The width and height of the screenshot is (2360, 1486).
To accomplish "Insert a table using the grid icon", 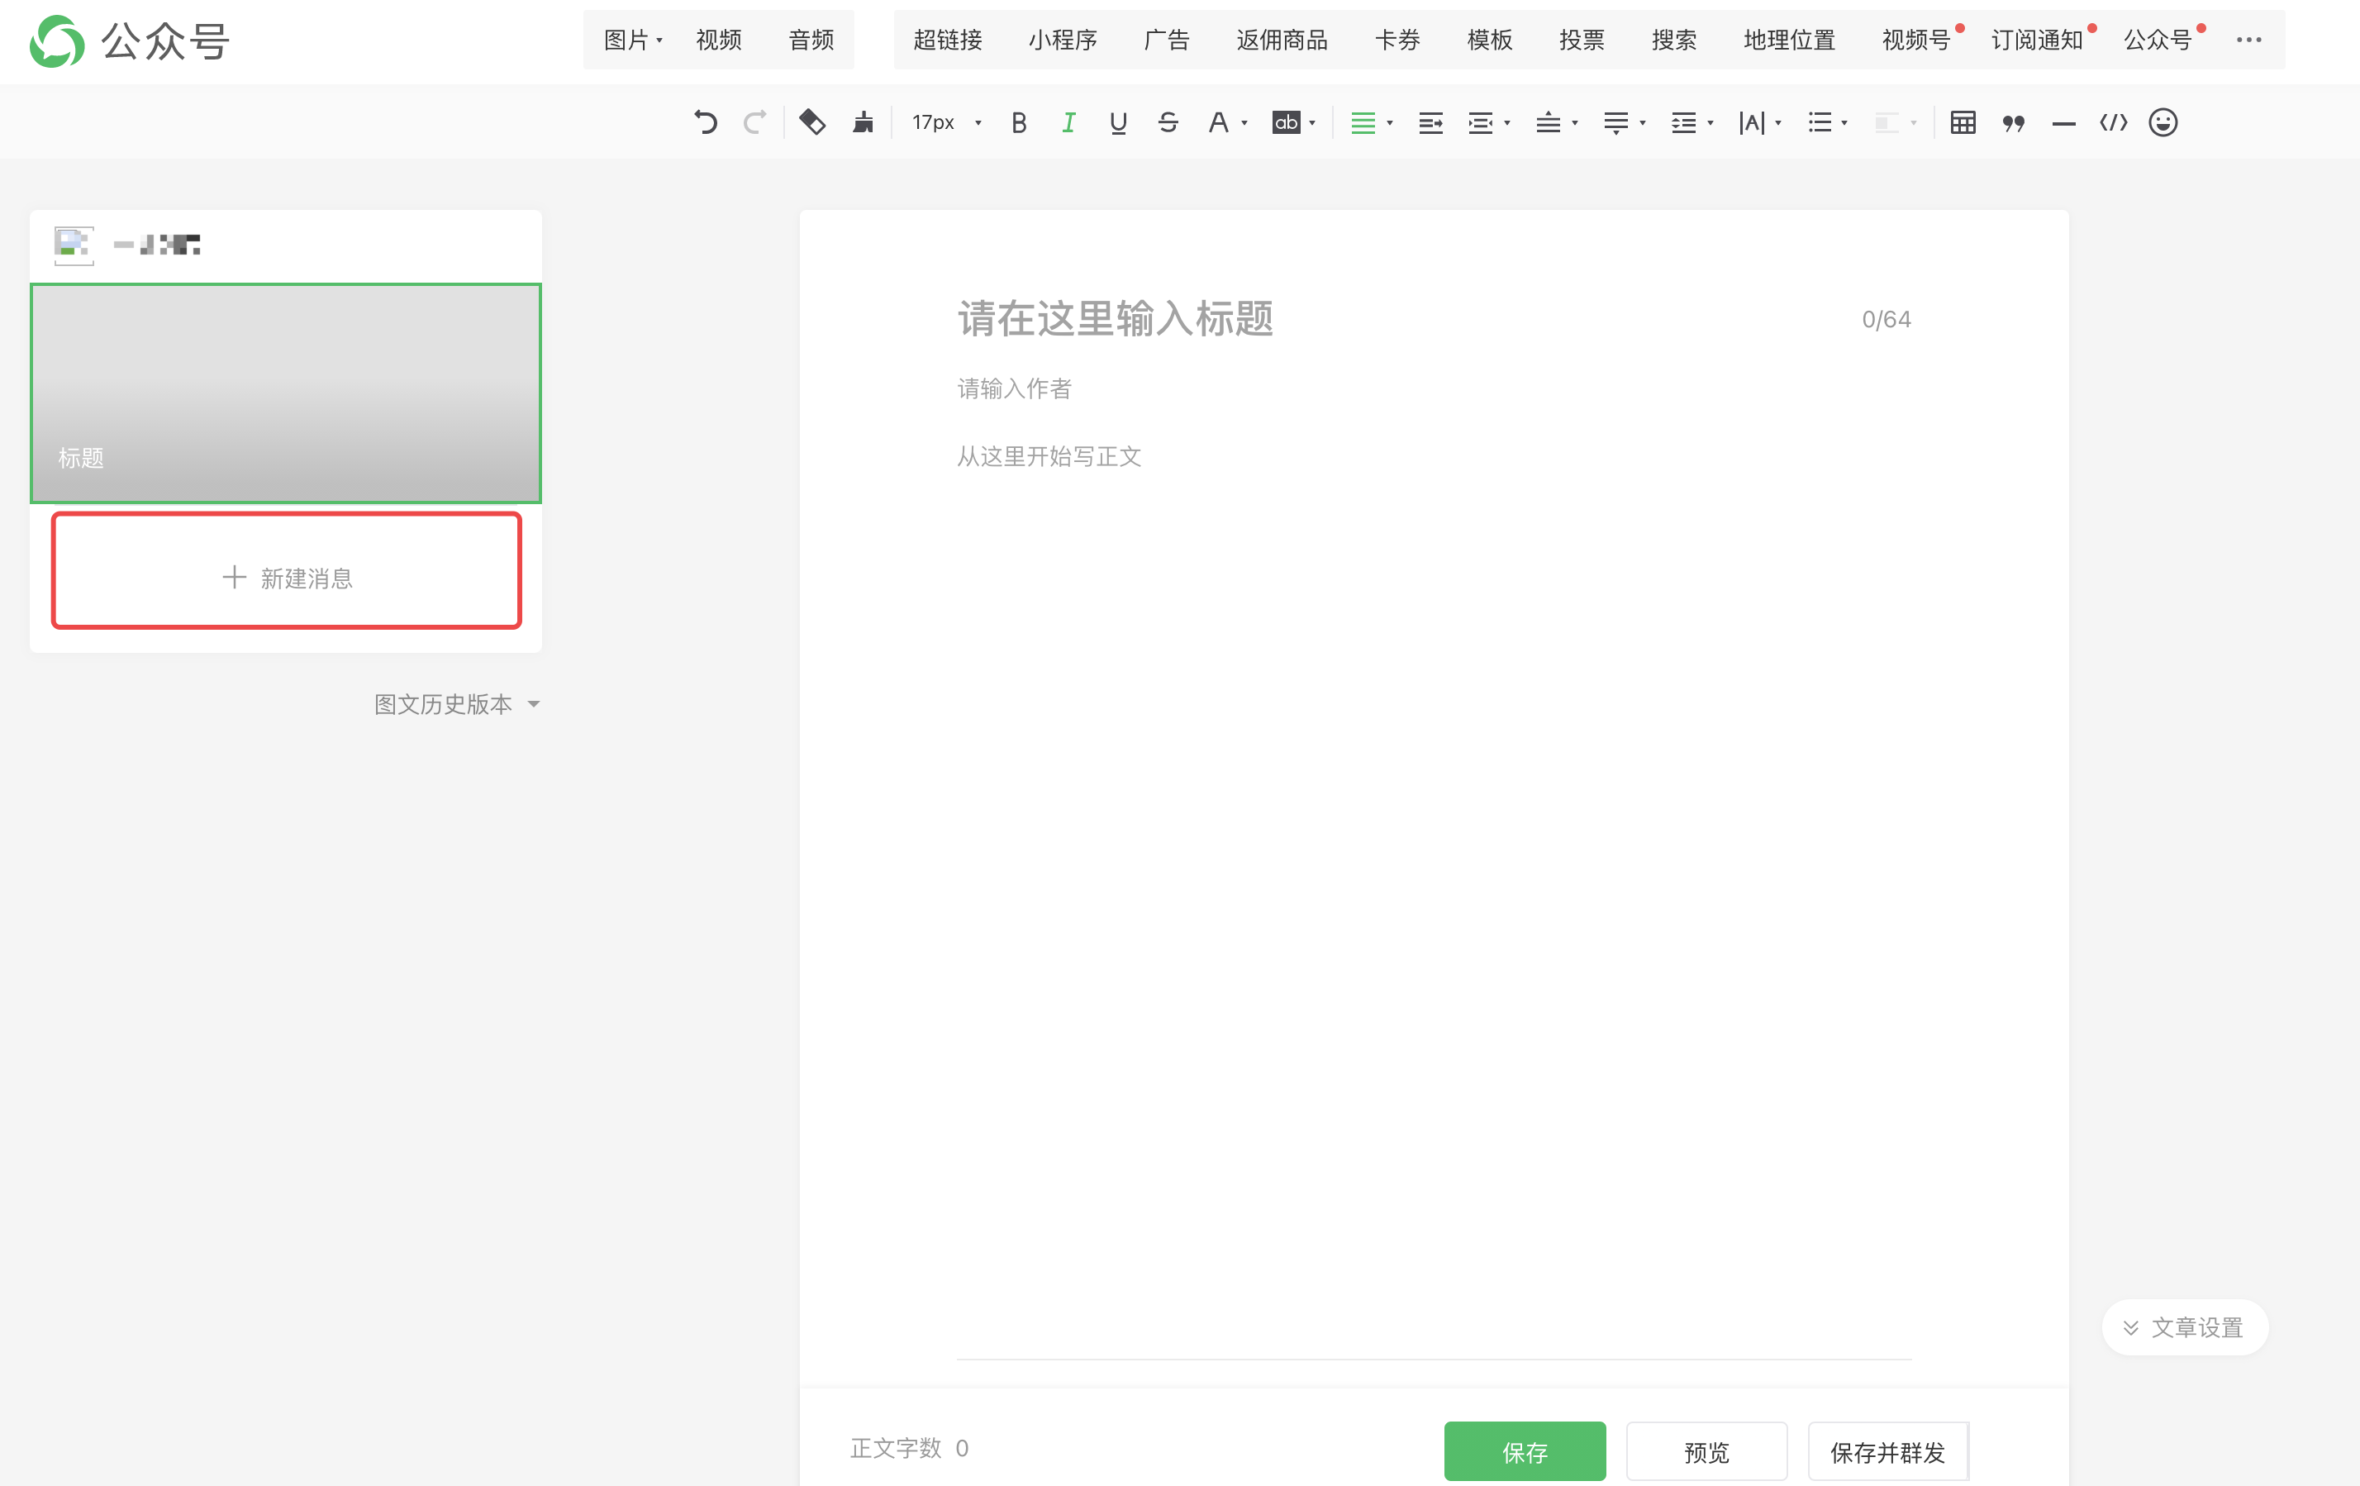I will 1962,122.
